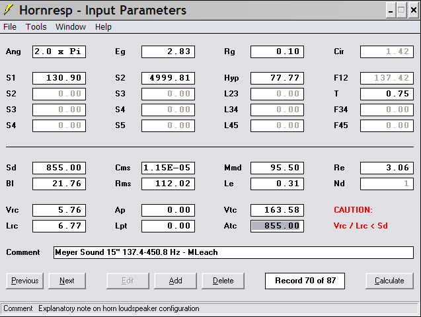Click the Hornresp lightning bolt title bar icon
This screenshot has height=317, width=421.
pyautogui.click(x=8, y=10)
